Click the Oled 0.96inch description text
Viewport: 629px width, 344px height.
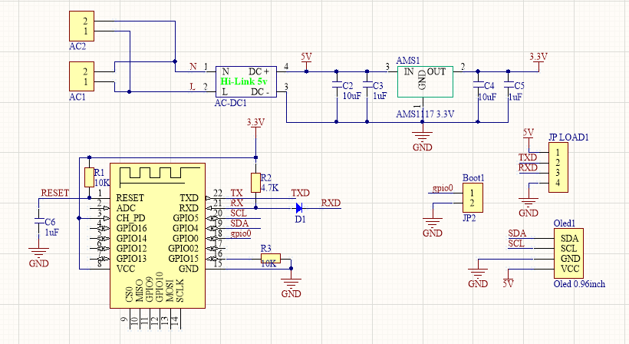tap(579, 284)
